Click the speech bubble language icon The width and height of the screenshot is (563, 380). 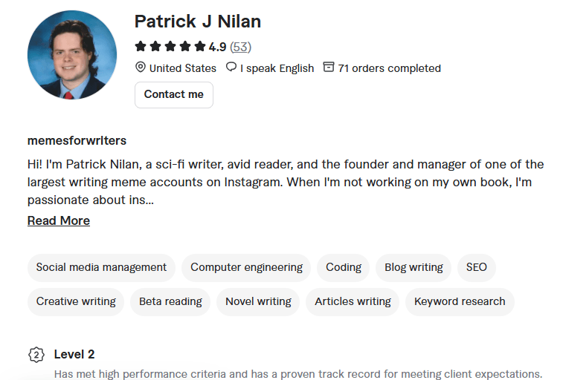point(231,68)
